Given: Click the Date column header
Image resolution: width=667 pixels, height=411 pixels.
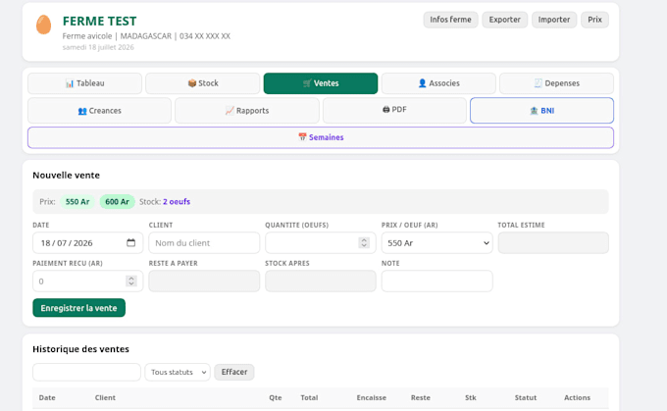Looking at the screenshot, I should coord(47,397).
